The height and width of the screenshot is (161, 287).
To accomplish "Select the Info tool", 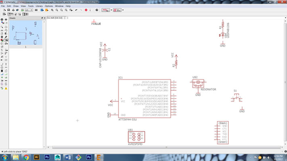I will pyautogui.click(x=2, y=20).
